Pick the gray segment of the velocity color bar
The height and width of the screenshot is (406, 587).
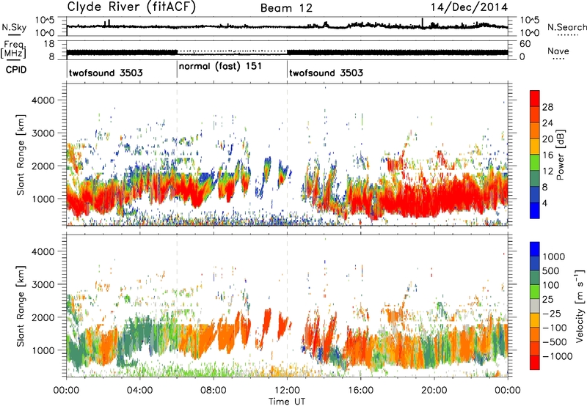point(535,306)
